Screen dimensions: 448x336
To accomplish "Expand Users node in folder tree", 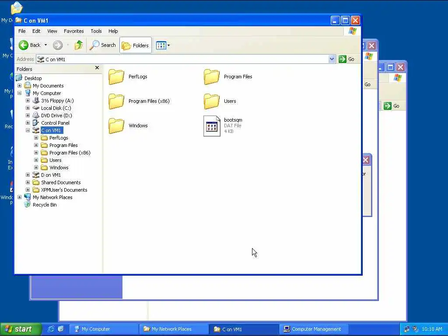I will [x=36, y=160].
